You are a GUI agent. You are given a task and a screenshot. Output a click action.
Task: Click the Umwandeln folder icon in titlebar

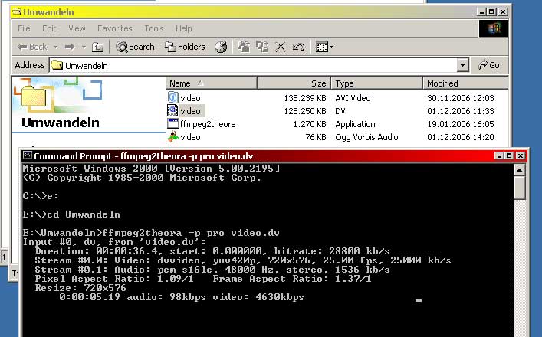coord(17,11)
